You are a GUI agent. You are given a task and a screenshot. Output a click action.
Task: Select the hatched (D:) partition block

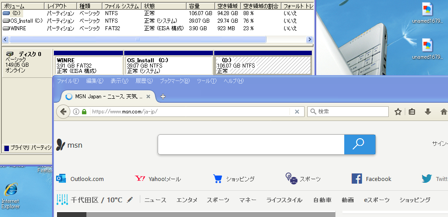coord(263,63)
